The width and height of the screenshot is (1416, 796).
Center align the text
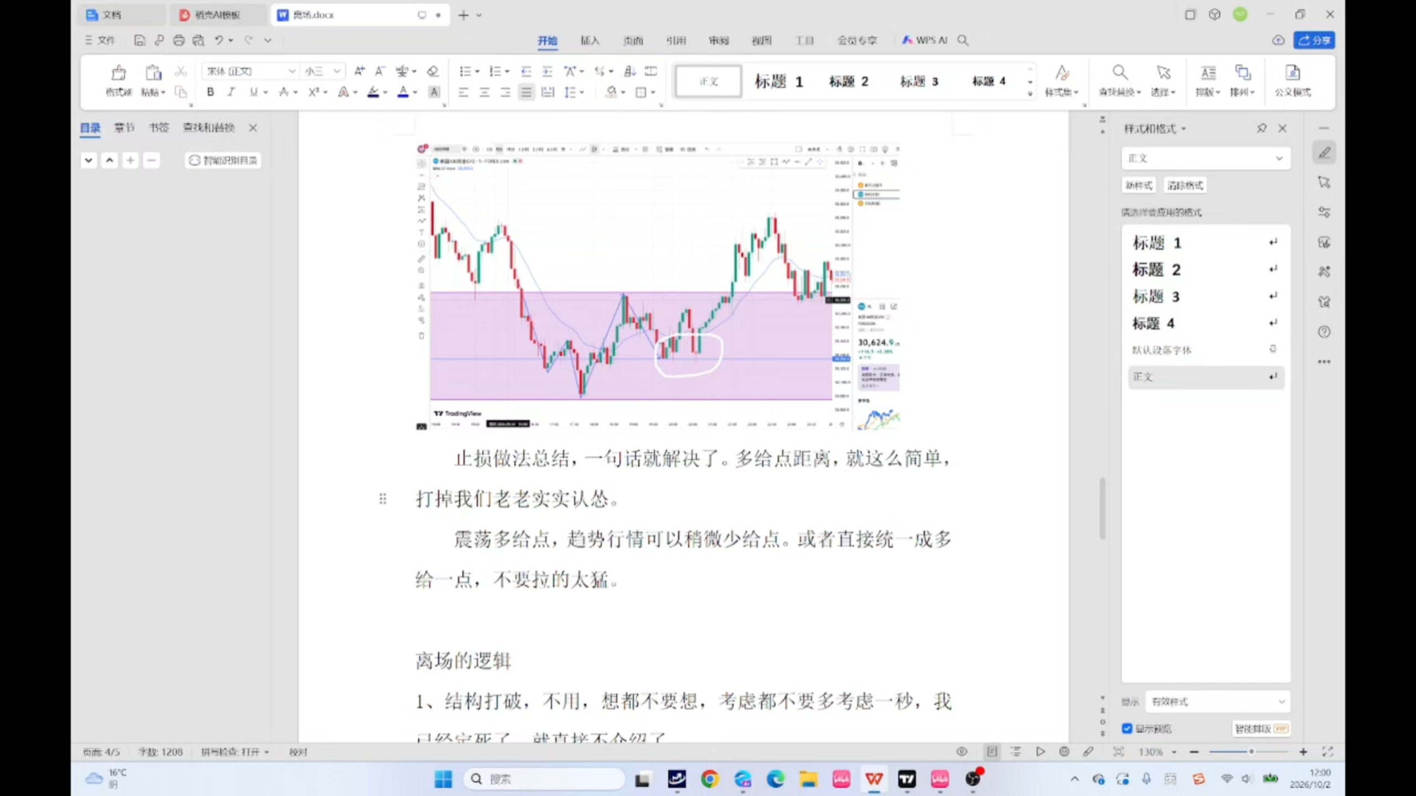(485, 92)
